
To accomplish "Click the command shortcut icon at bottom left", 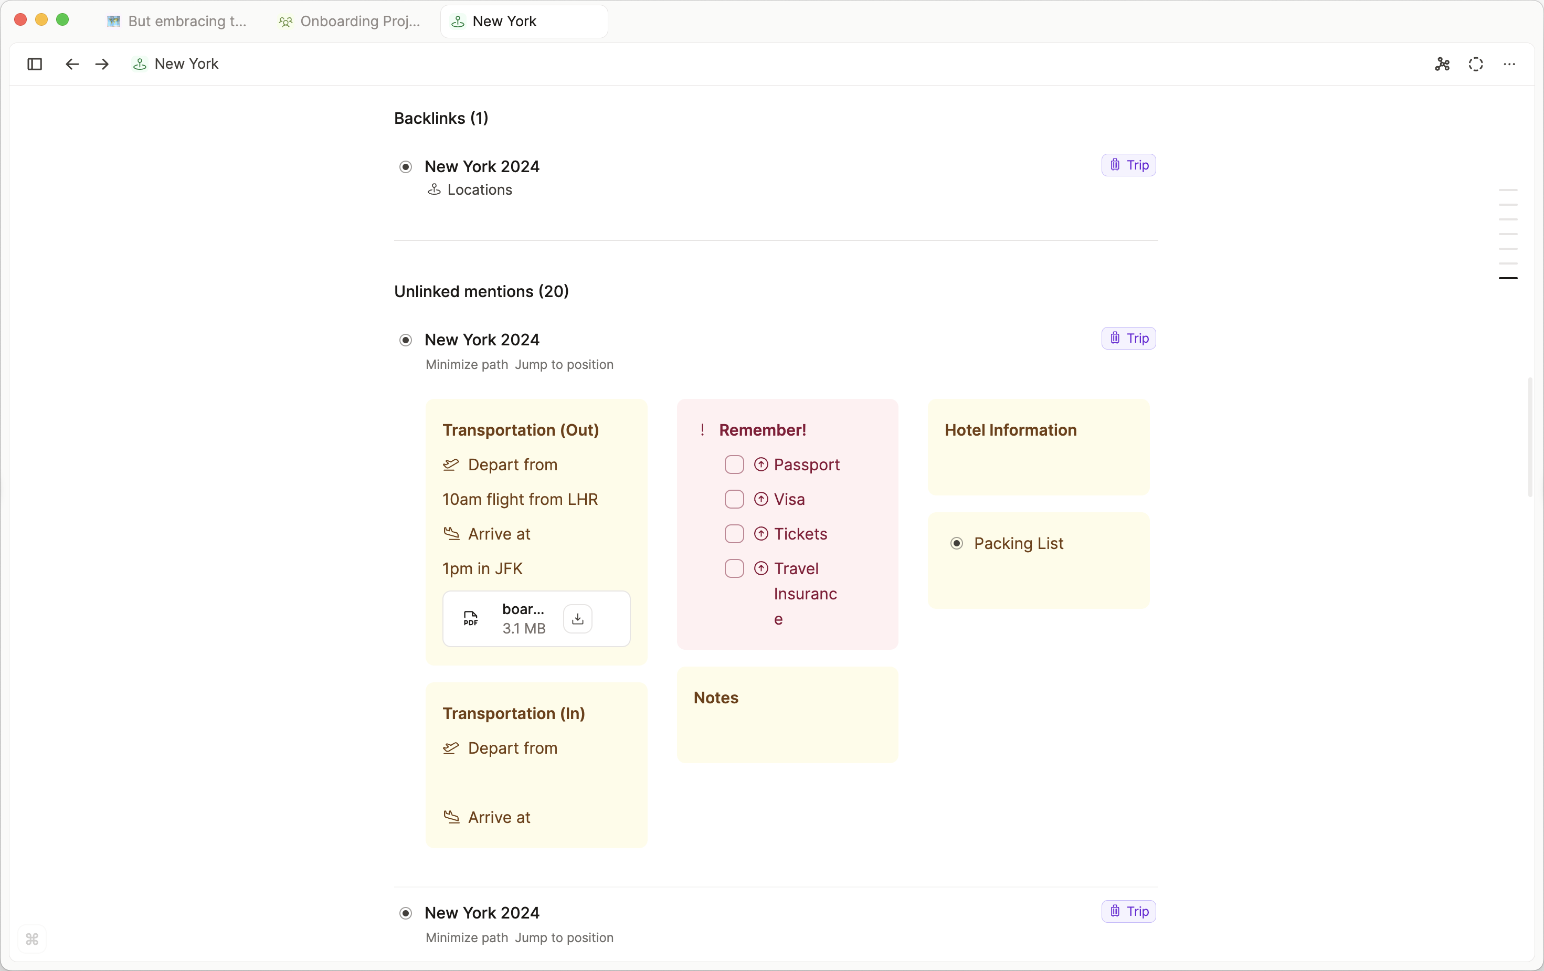I will (x=32, y=939).
